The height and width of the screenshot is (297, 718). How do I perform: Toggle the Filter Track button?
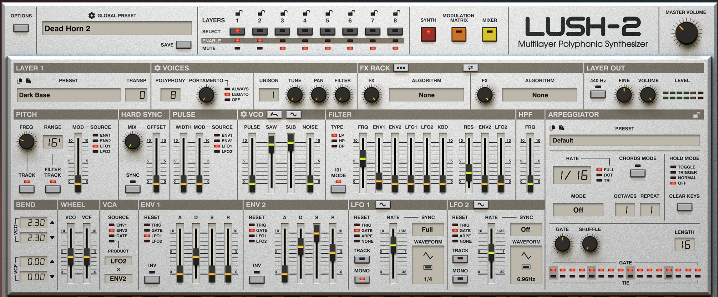53,189
